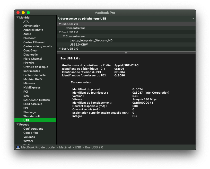Click the AppleUSBEHCIPCI value
Screen dimensions: 210x169
(x=127, y=65)
